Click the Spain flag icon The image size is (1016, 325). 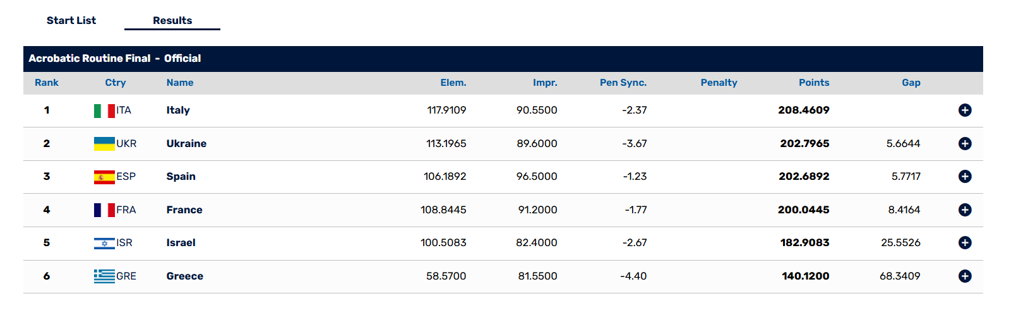[104, 177]
